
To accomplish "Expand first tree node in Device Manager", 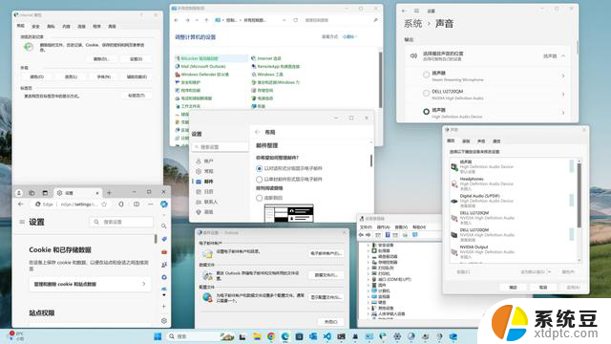I will coord(369,245).
